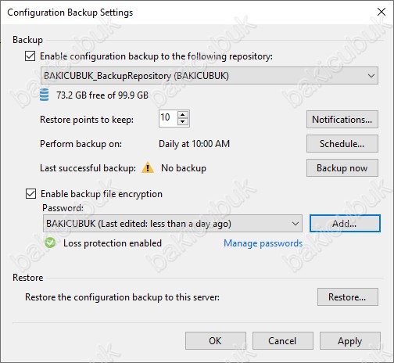Click the Restore points to keep field
Screen dimensions: 394x363
coord(168,118)
